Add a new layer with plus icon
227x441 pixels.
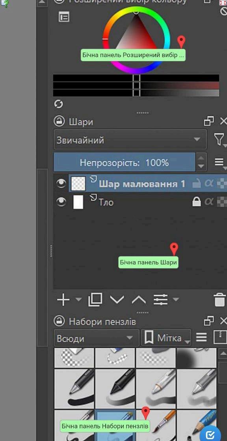coord(63,300)
